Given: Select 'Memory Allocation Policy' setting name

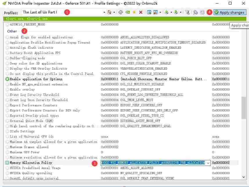Looking at the screenshot, I should coord(31,163).
